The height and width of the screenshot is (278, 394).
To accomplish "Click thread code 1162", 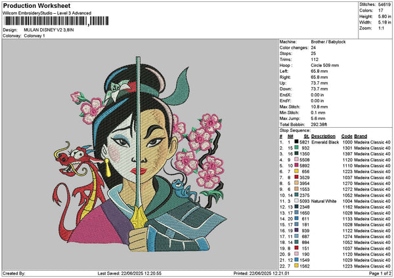I will coord(347,207).
